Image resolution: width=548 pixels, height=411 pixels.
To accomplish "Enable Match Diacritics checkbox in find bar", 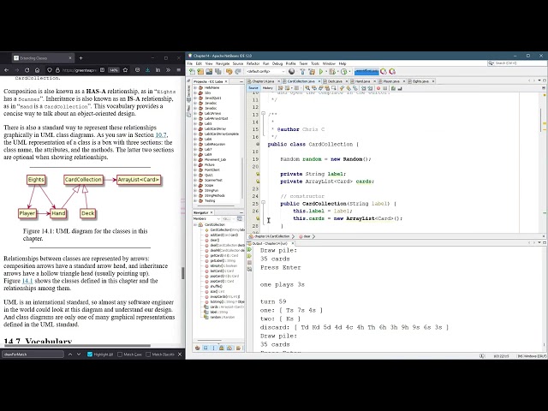I will pos(148,354).
